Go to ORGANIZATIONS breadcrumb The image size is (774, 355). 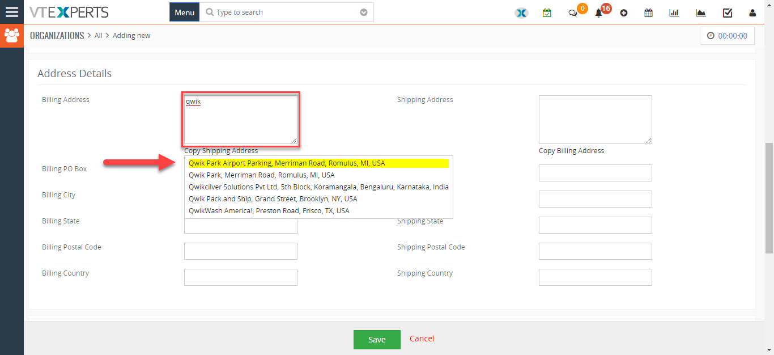coord(57,35)
